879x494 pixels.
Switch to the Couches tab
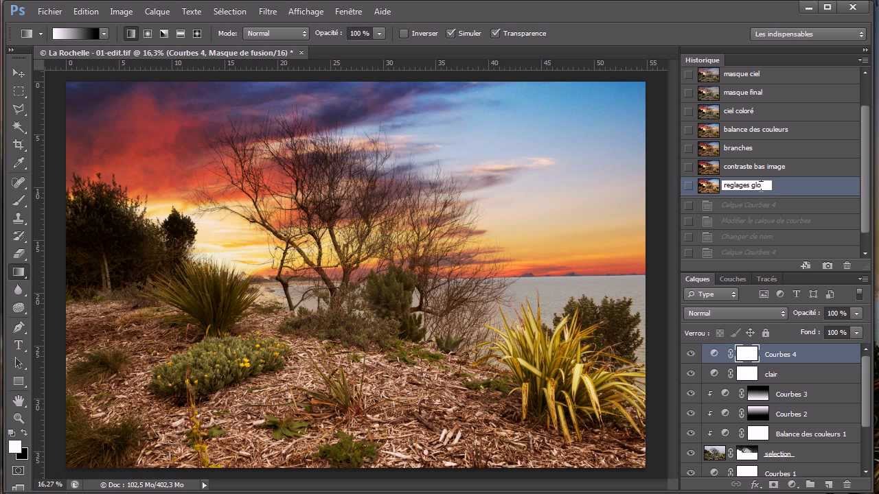(733, 279)
